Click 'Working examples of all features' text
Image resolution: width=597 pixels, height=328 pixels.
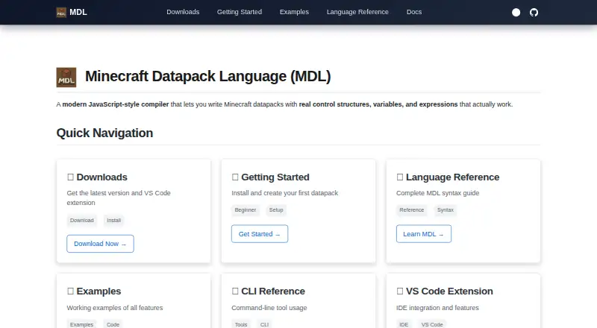[115, 307]
